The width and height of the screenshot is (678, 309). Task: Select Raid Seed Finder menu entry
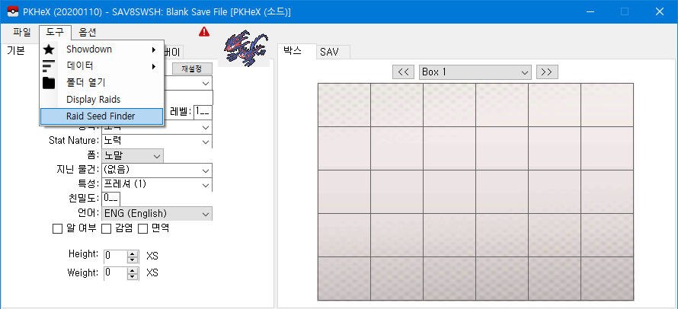pos(101,116)
